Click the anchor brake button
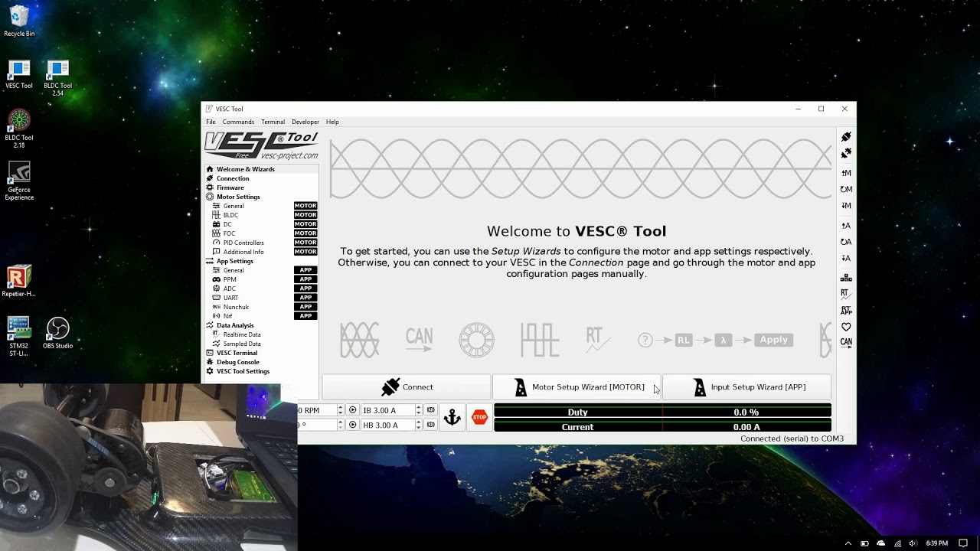 [452, 417]
